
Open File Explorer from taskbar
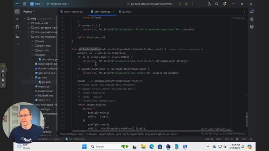143,146
